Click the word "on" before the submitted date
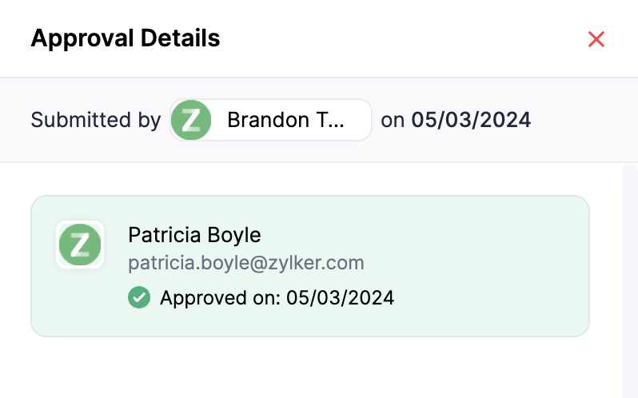Image resolution: width=638 pixels, height=398 pixels. point(393,120)
